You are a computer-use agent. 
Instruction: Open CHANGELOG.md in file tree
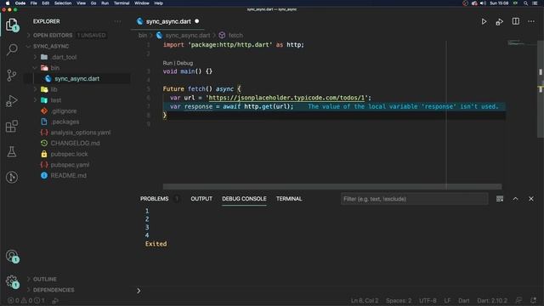click(75, 144)
